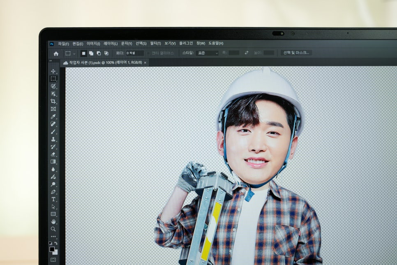Open the 필터(T) menu
The image size is (397, 265).
(155, 44)
